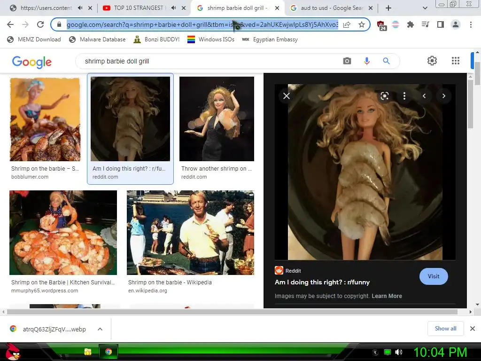Dismiss the downloads bar
This screenshot has height=361, width=481.
click(x=473, y=329)
